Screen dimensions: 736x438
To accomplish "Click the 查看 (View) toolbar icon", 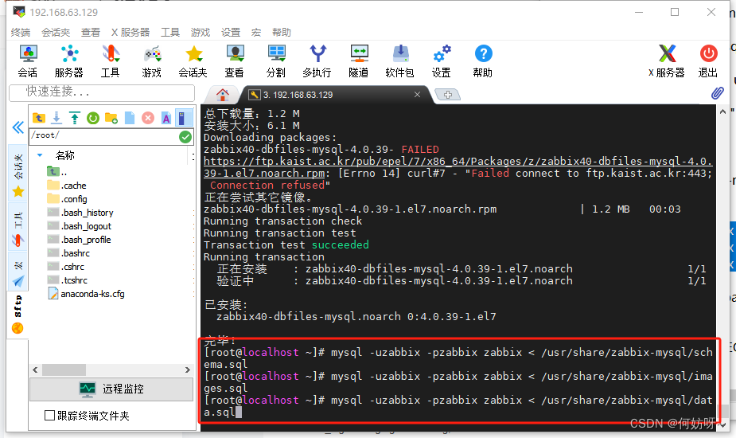I will tap(234, 61).
